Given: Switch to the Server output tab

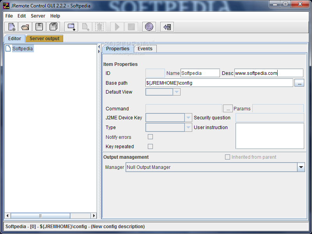Looking at the screenshot, I should click(x=44, y=38).
